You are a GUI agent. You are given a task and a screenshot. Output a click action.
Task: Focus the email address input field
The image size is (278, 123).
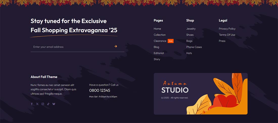coord(78,47)
